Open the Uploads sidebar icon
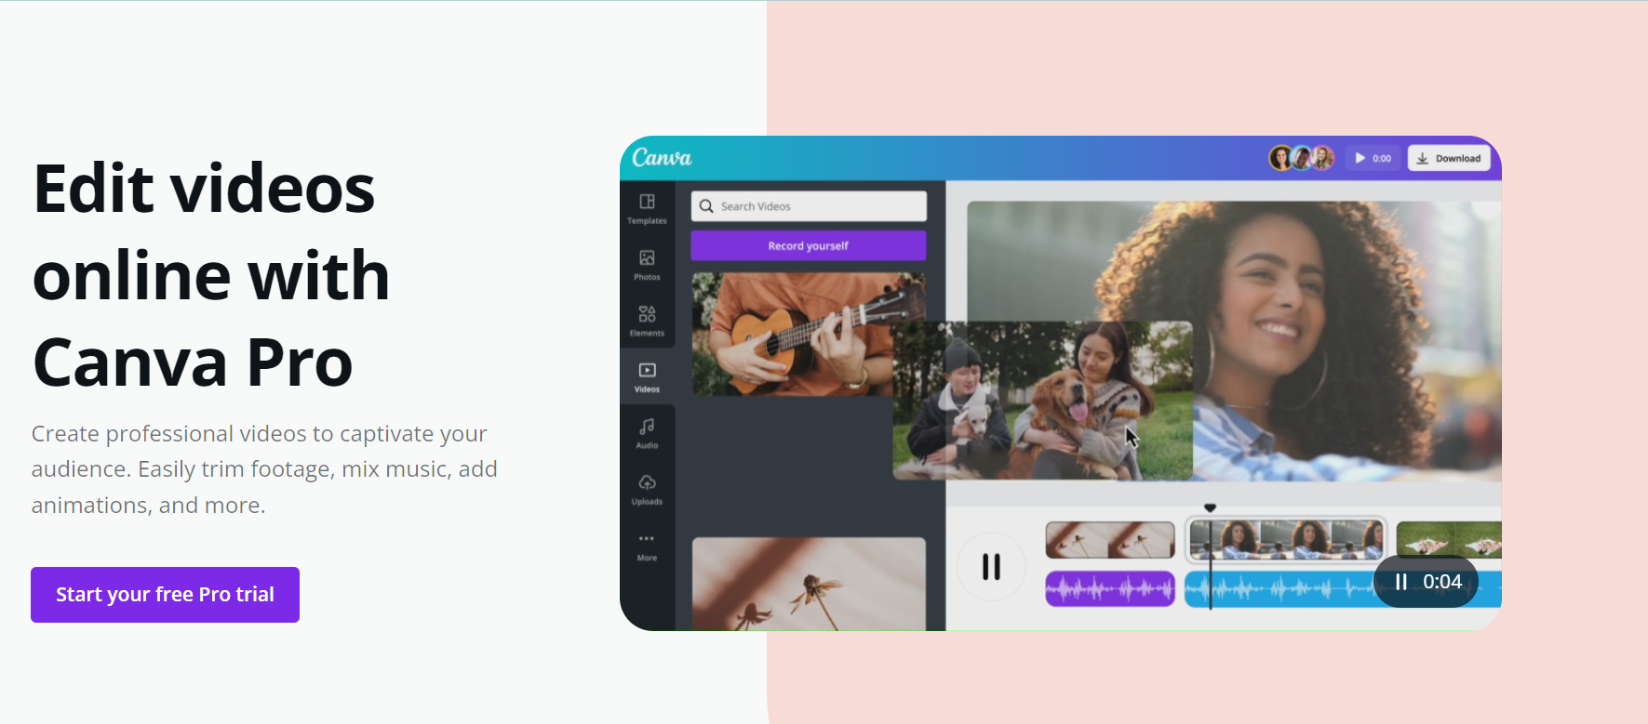This screenshot has width=1648, height=724. pyautogui.click(x=647, y=490)
